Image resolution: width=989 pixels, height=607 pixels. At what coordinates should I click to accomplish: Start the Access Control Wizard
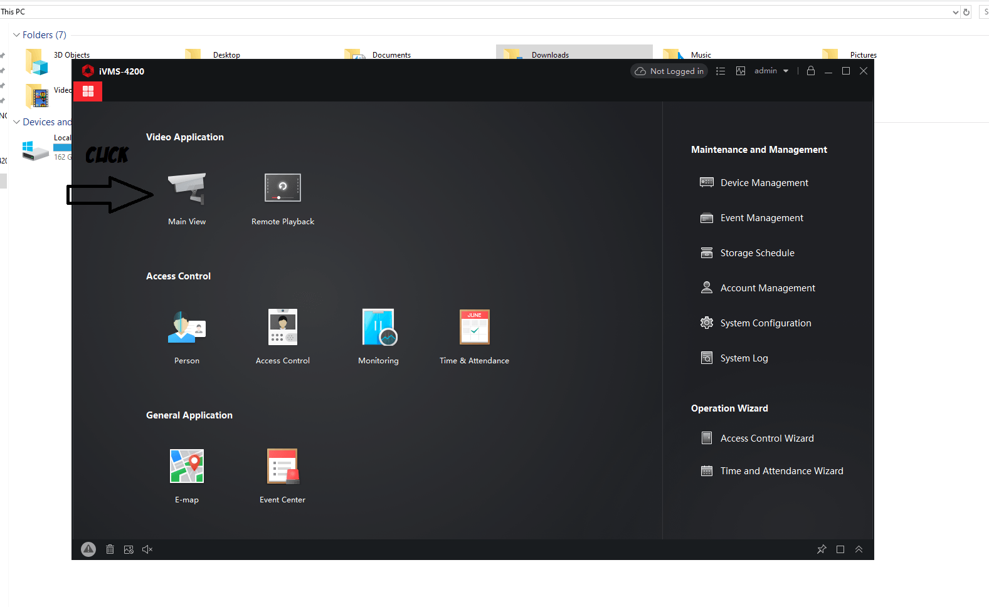pyautogui.click(x=758, y=438)
